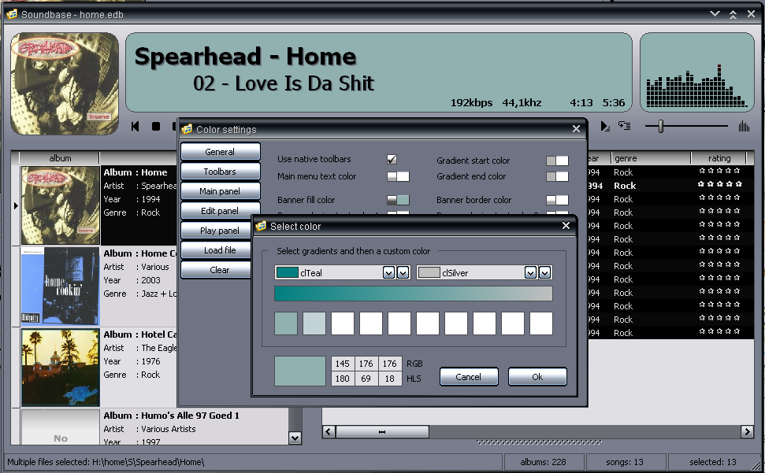The width and height of the screenshot is (765, 473).
Task: Open the clSilver color dropdown
Action: 531,273
